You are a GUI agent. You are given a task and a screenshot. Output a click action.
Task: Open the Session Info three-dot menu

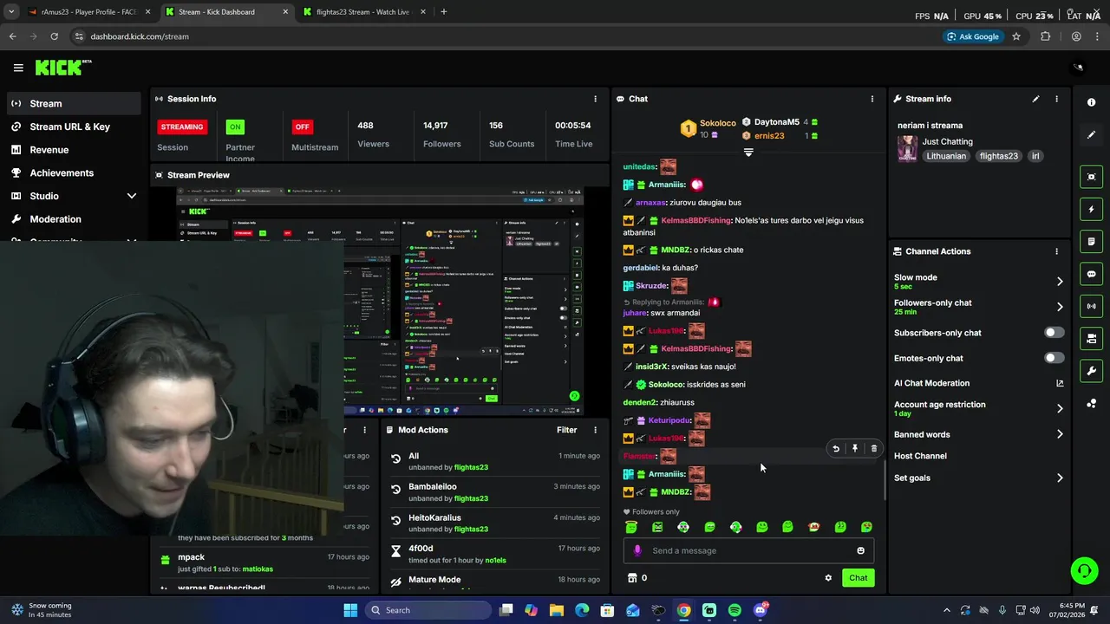click(595, 99)
